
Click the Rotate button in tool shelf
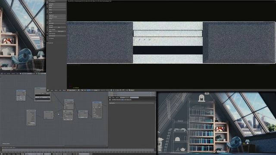pyautogui.click(x=57, y=6)
